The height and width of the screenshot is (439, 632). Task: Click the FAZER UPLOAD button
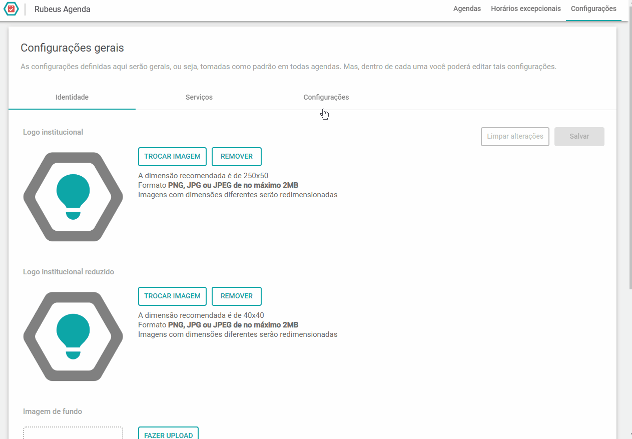tap(169, 433)
